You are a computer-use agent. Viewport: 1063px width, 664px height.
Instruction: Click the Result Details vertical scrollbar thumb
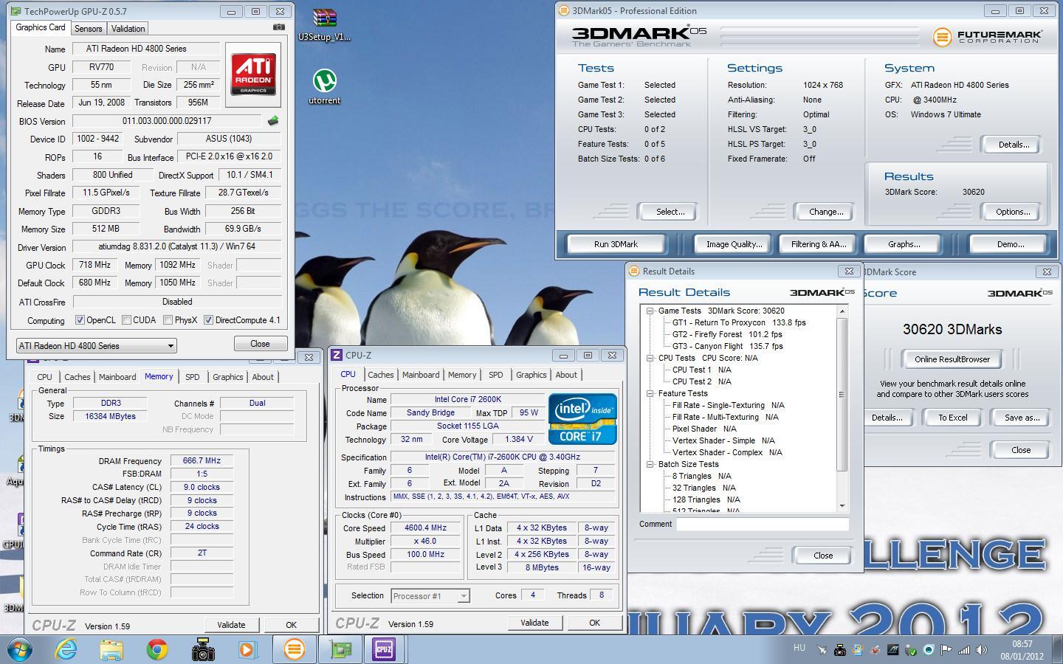coord(843,395)
